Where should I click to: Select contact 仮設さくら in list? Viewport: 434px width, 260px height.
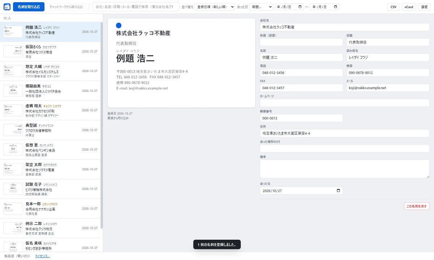click(50, 51)
